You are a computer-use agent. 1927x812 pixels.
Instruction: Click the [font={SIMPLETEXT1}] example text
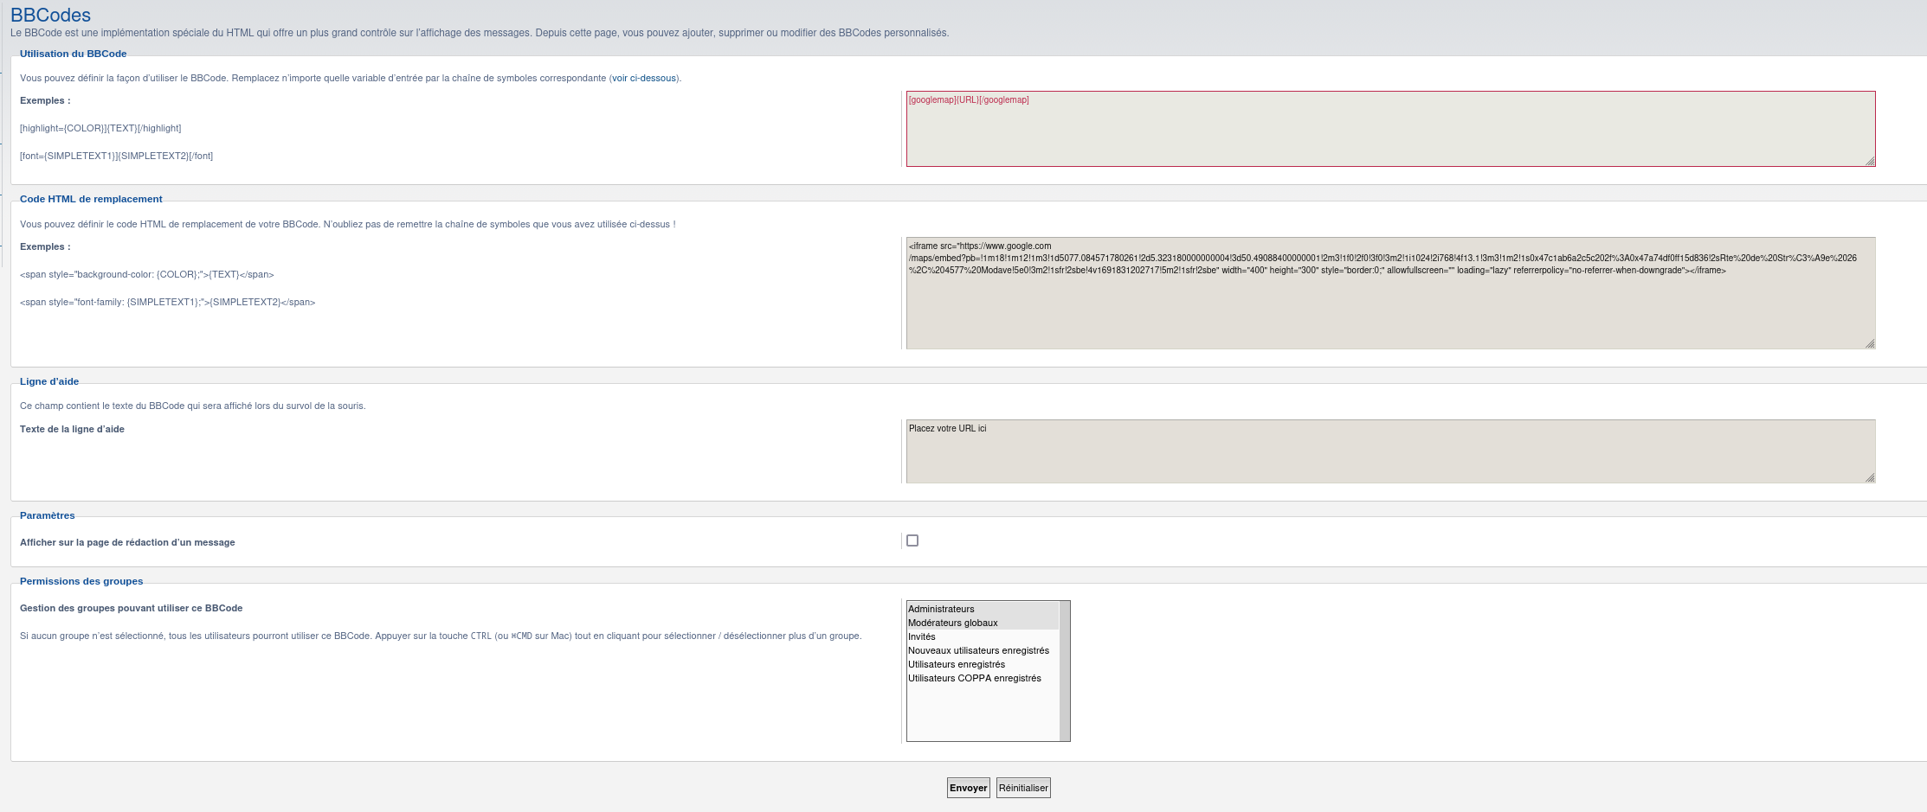coord(116,156)
